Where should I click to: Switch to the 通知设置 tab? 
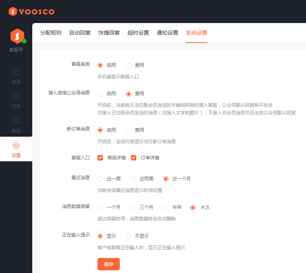167,33
